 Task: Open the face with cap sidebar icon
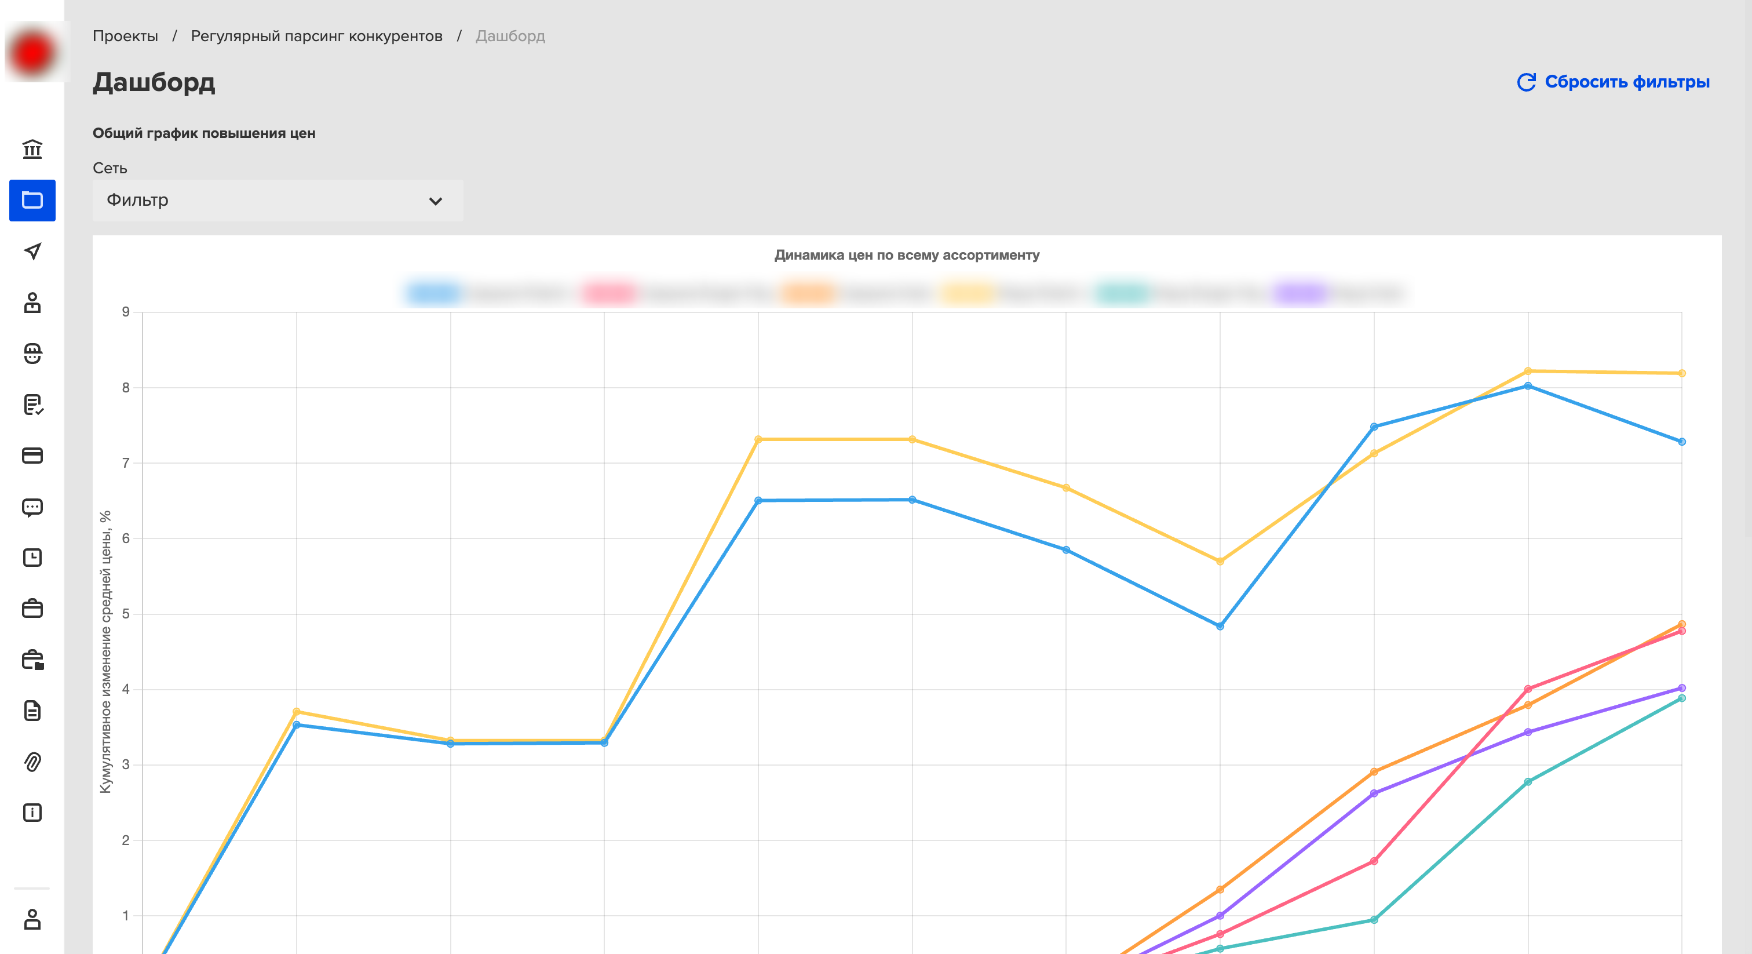32,353
